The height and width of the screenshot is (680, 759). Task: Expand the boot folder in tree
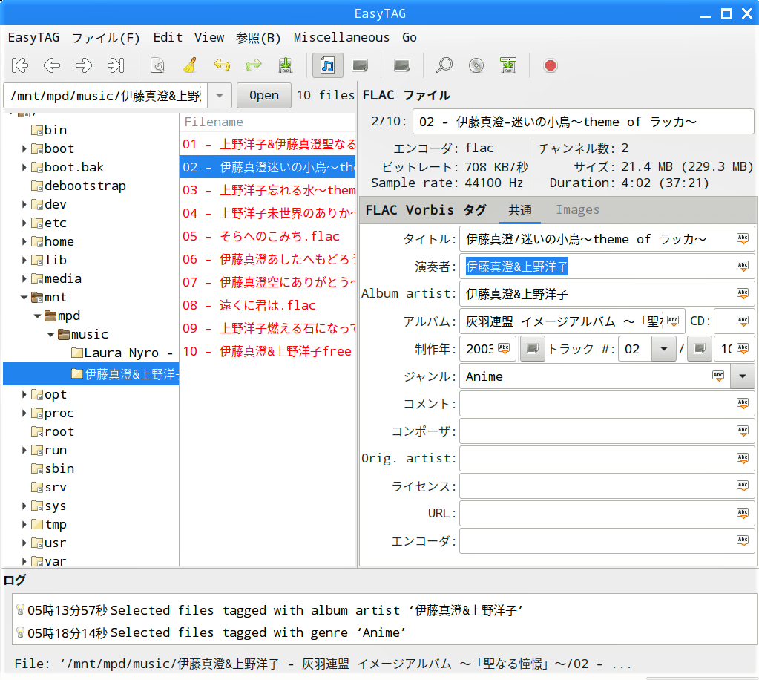point(24,148)
